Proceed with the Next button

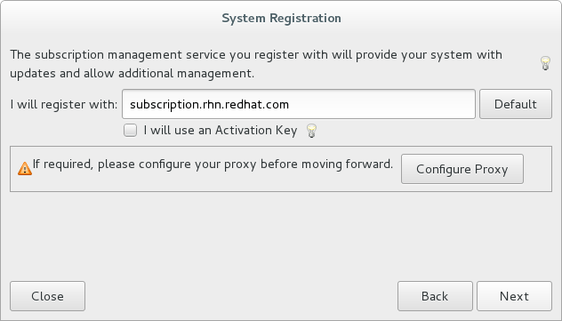click(x=514, y=296)
